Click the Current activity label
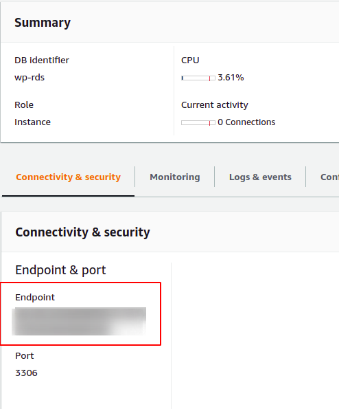This screenshot has height=409, width=339. (215, 105)
